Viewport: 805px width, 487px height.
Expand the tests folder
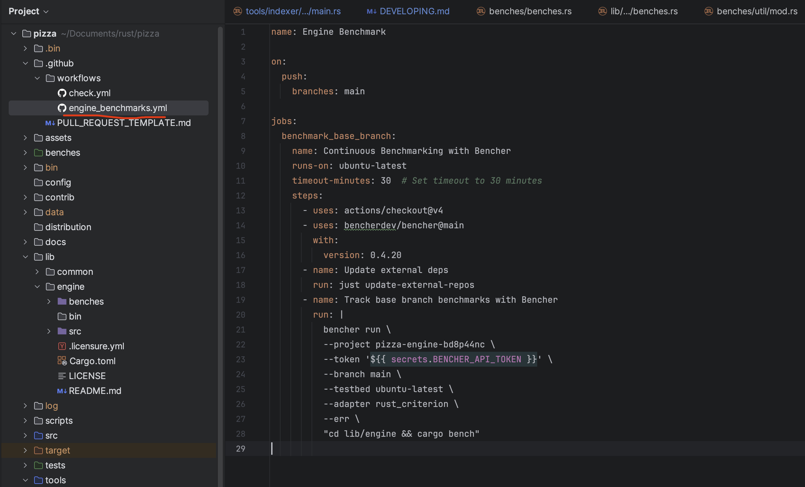click(x=25, y=465)
